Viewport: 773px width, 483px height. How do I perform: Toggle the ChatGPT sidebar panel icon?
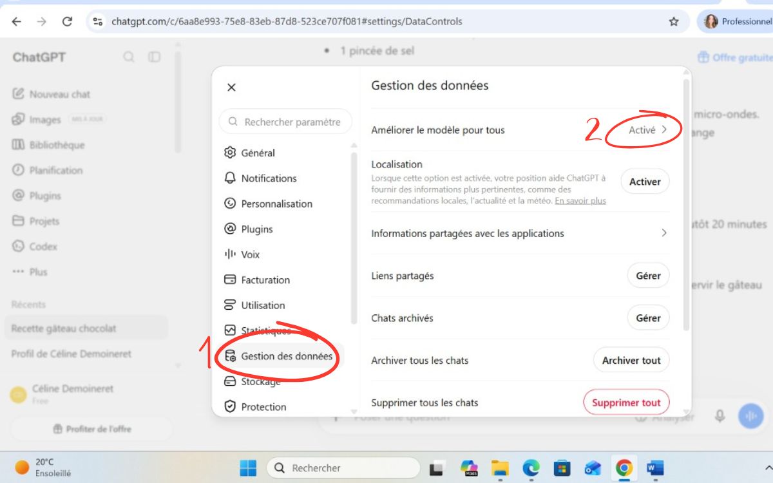[154, 57]
